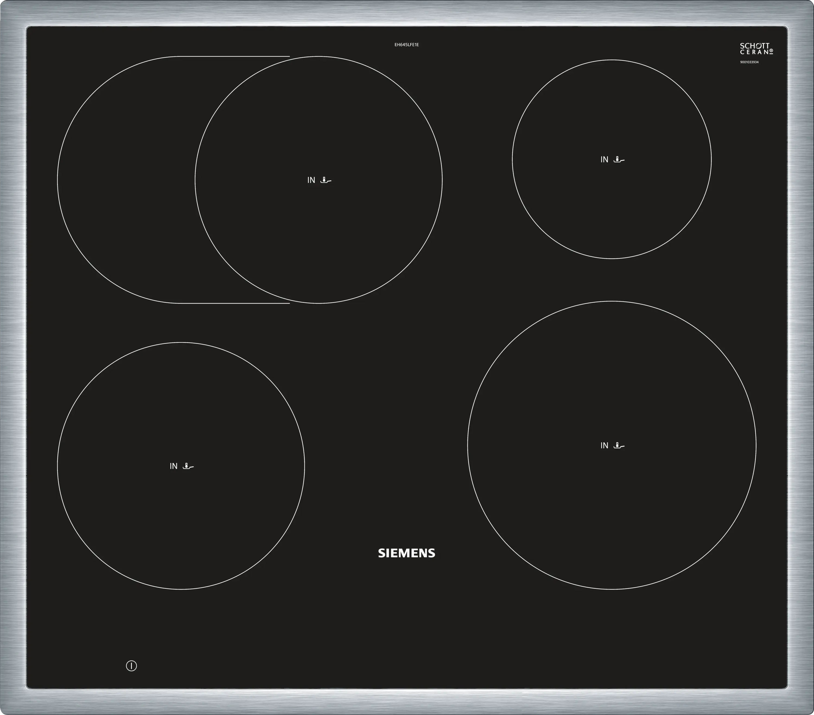Click the pan icon in top-center zone
Screen dimensions: 814x715
(x=325, y=180)
